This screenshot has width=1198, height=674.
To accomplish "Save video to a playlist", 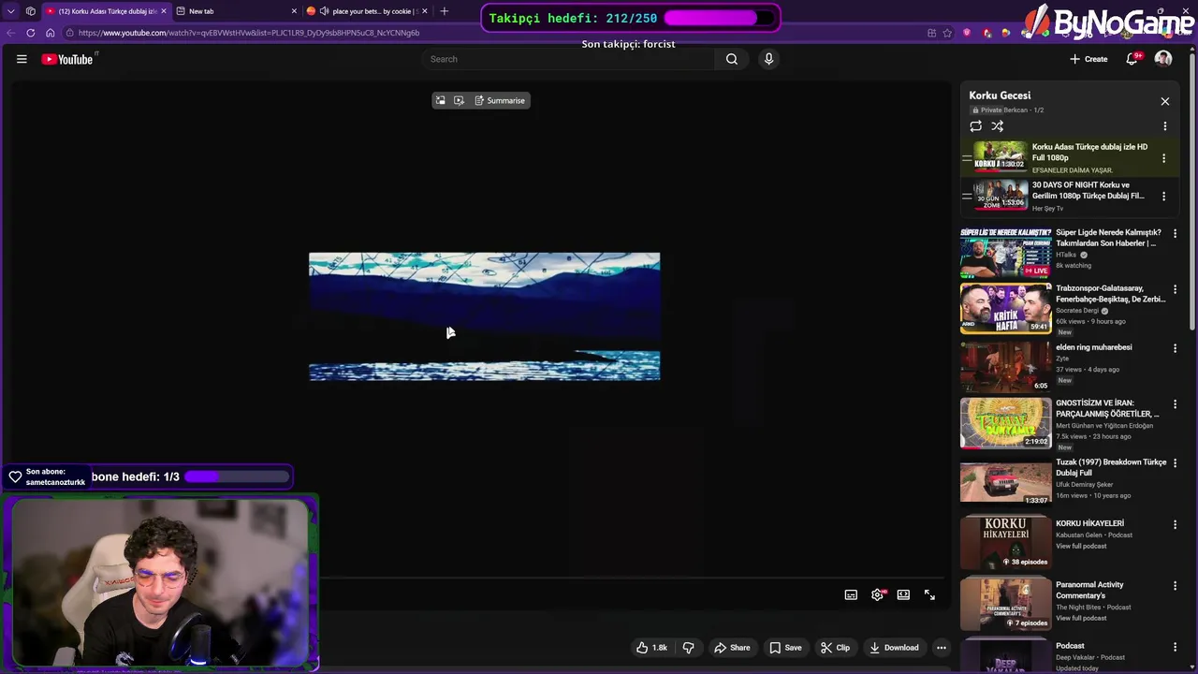I will click(x=785, y=648).
